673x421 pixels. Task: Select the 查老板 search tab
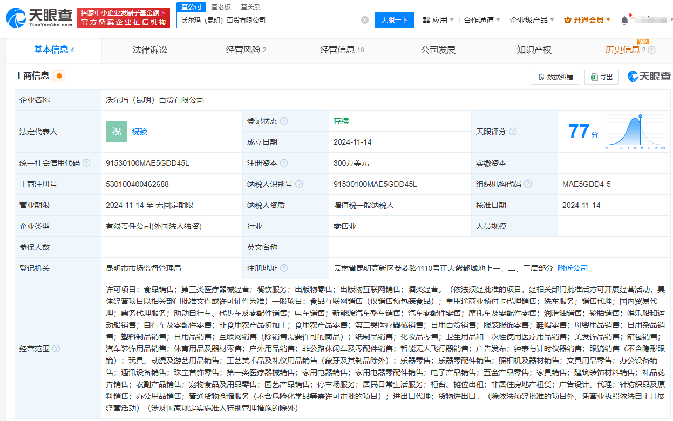(221, 7)
